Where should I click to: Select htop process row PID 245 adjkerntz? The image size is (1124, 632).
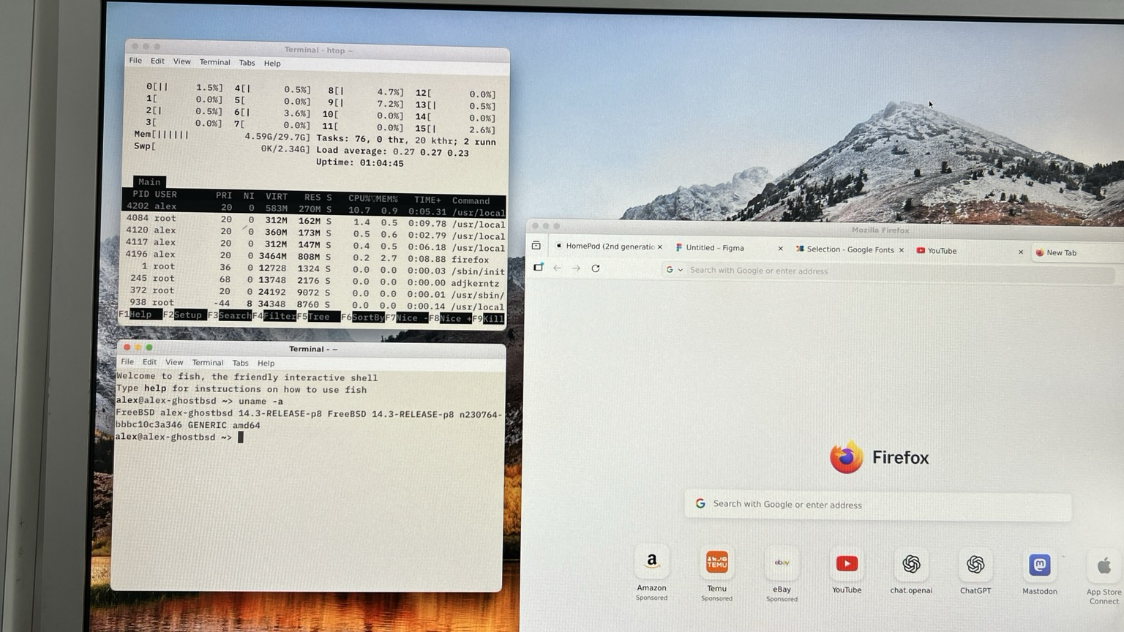pyautogui.click(x=314, y=280)
